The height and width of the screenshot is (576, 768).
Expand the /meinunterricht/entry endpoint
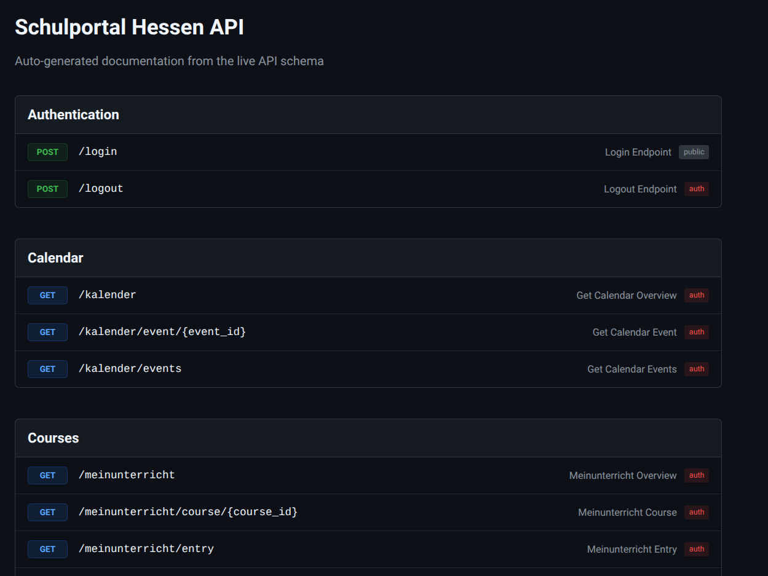[368, 549]
